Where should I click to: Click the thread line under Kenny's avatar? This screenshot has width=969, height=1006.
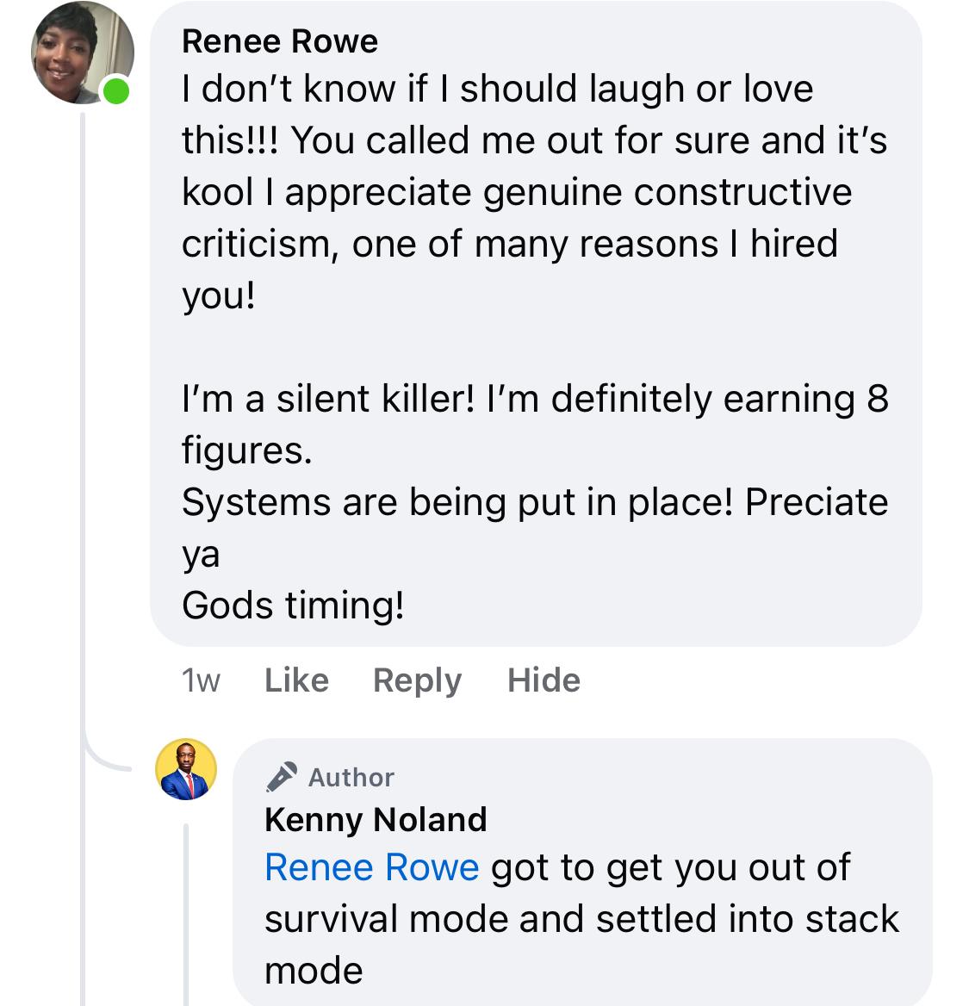point(186,913)
